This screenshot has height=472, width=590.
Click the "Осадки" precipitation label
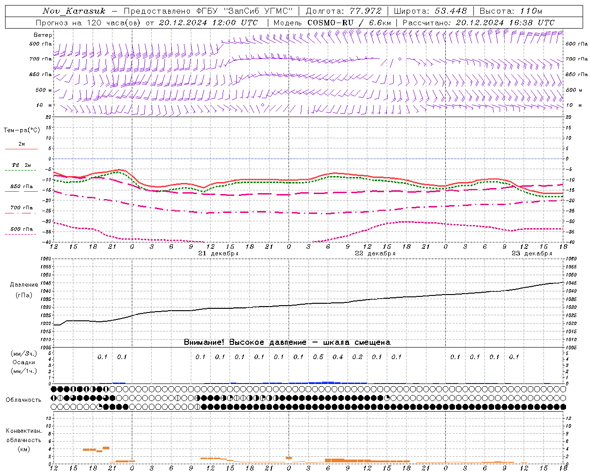pos(24,362)
